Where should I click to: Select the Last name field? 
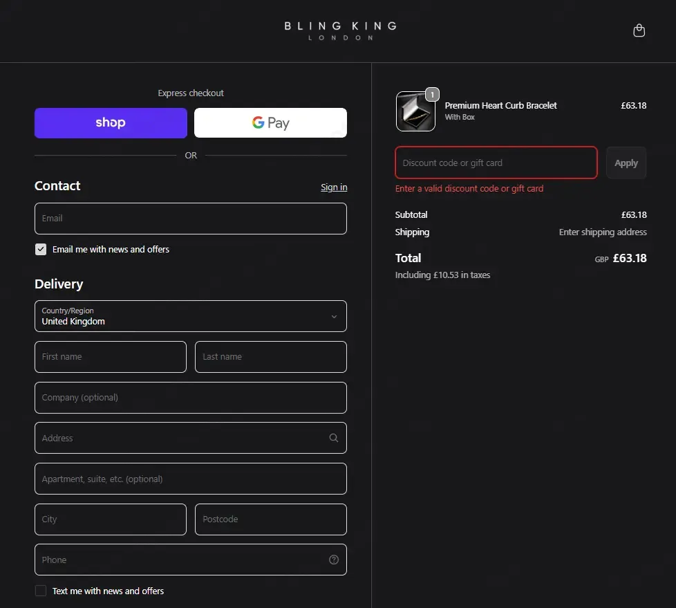[271, 357]
